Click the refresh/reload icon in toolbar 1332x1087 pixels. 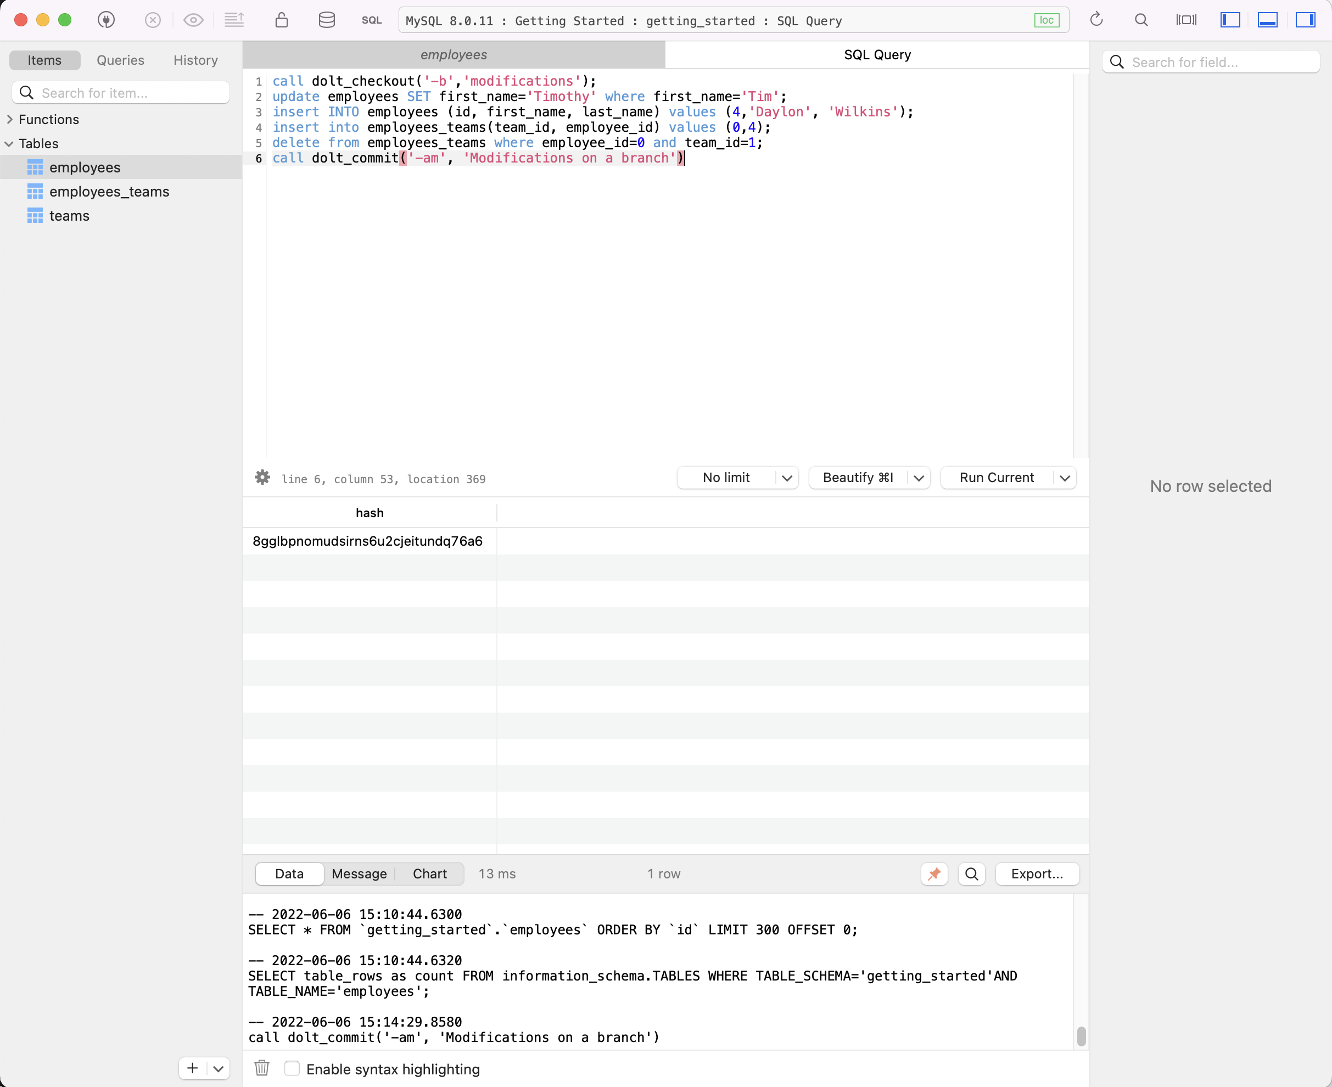1096,21
